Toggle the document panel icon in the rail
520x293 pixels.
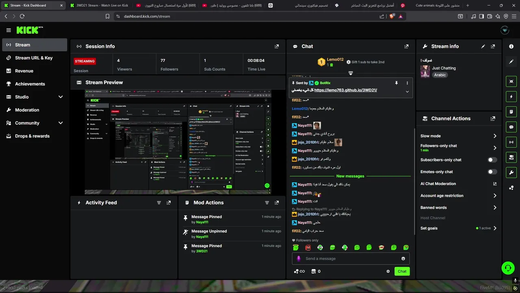pyautogui.click(x=511, y=112)
